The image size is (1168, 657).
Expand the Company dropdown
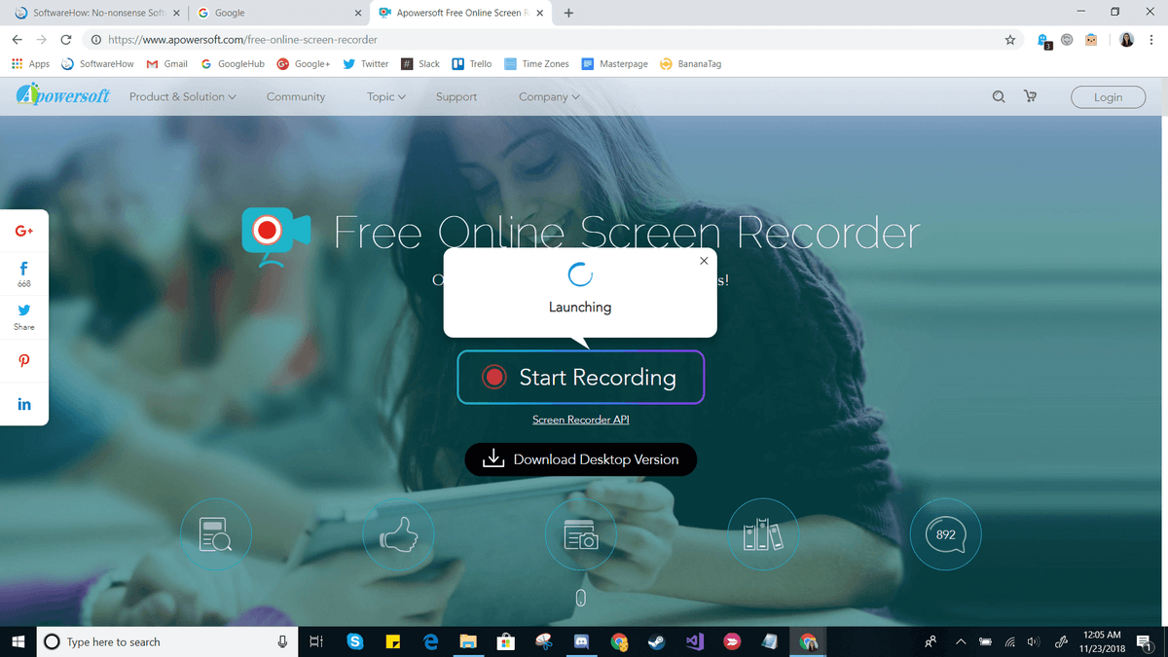click(549, 96)
